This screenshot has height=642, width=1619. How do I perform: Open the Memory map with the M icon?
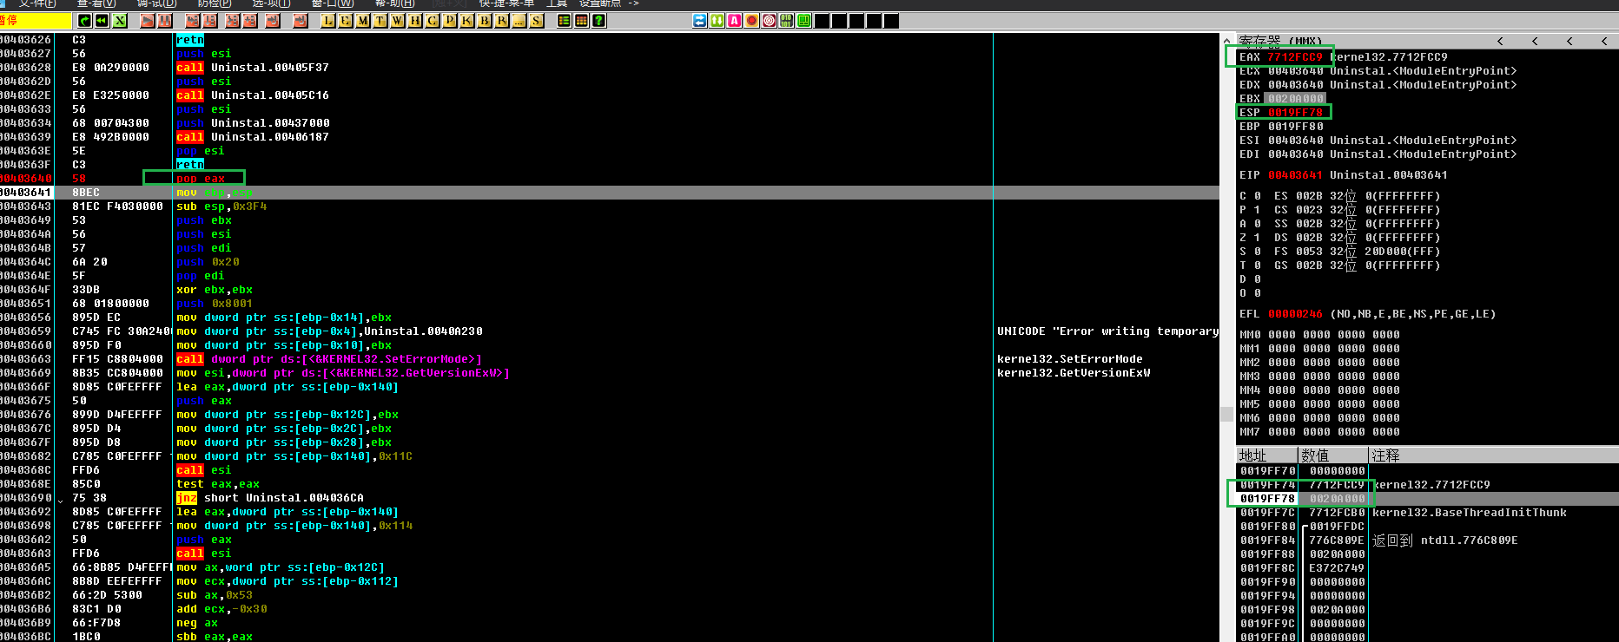pos(362,21)
